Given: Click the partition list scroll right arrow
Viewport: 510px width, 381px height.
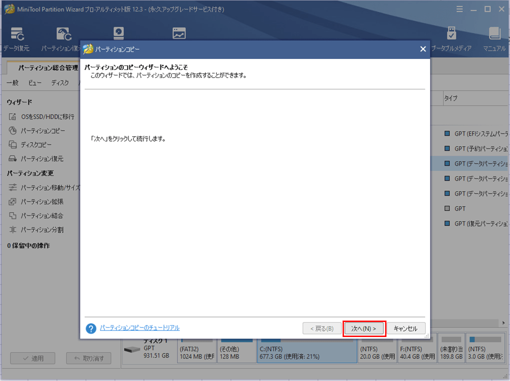Looking at the screenshot, I should pyautogui.click(x=503, y=323).
